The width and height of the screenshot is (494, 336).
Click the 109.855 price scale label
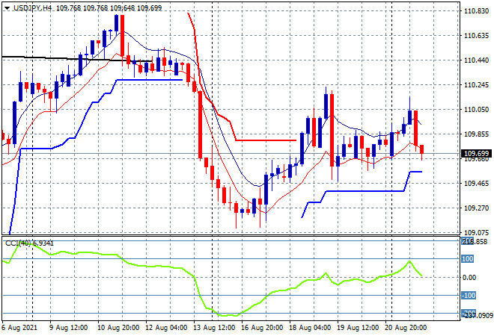(x=476, y=134)
